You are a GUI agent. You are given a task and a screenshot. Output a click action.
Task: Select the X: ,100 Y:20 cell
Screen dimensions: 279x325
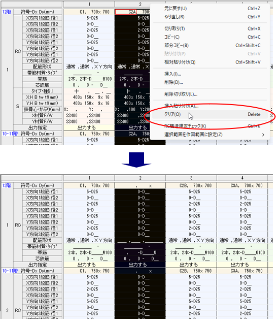point(132,109)
